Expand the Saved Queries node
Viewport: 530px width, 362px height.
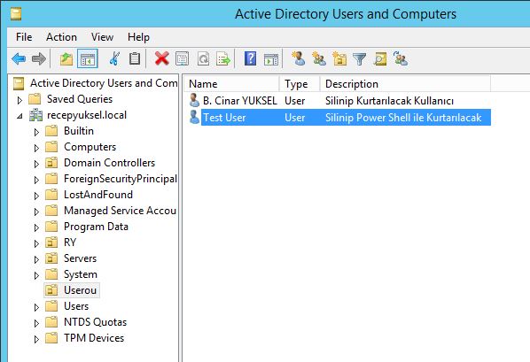point(19,100)
